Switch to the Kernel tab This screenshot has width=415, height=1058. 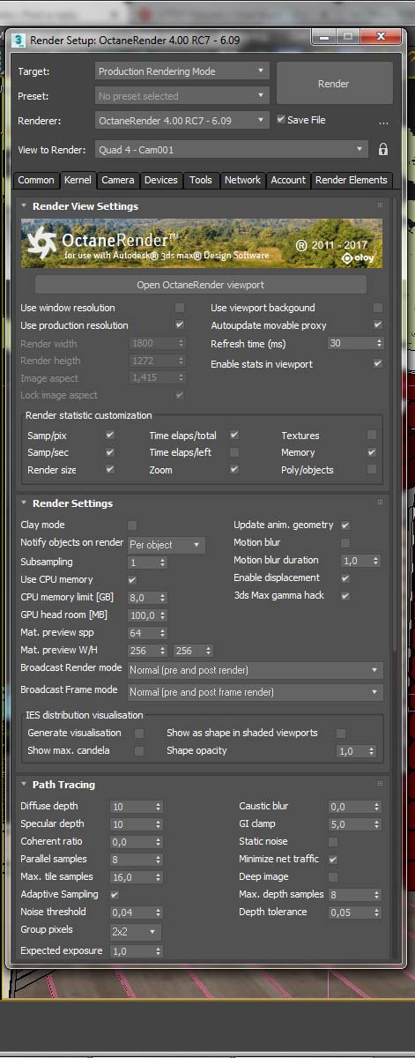78,180
